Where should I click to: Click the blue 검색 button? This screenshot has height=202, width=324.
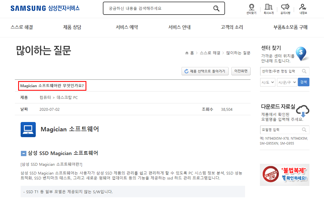pyautogui.click(x=304, y=82)
